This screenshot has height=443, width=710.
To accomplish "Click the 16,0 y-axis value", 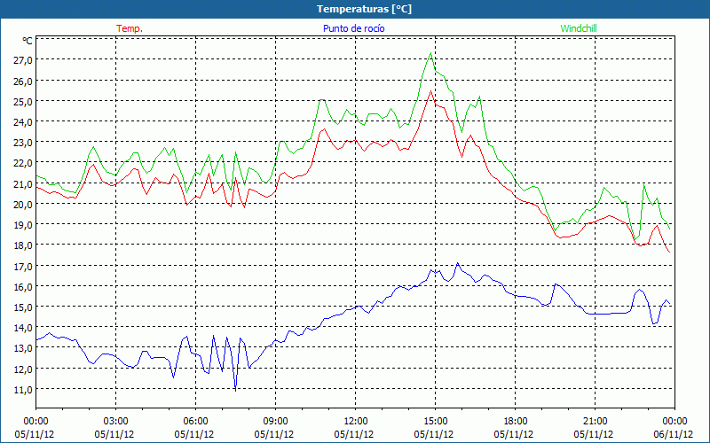I will [23, 286].
